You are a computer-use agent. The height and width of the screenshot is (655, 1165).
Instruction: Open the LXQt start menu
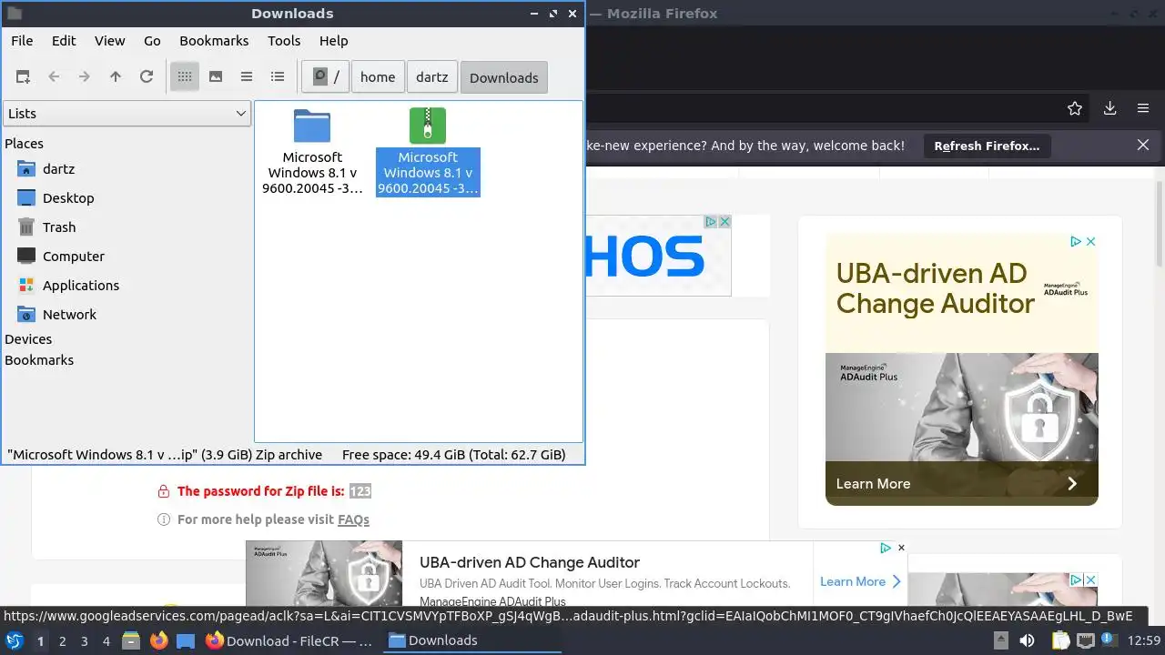click(x=14, y=640)
